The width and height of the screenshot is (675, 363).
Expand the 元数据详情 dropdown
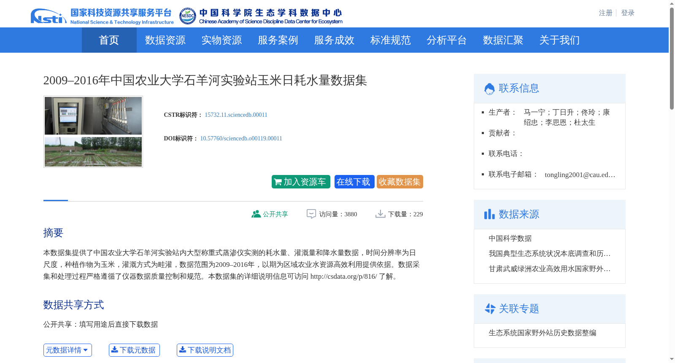point(67,350)
